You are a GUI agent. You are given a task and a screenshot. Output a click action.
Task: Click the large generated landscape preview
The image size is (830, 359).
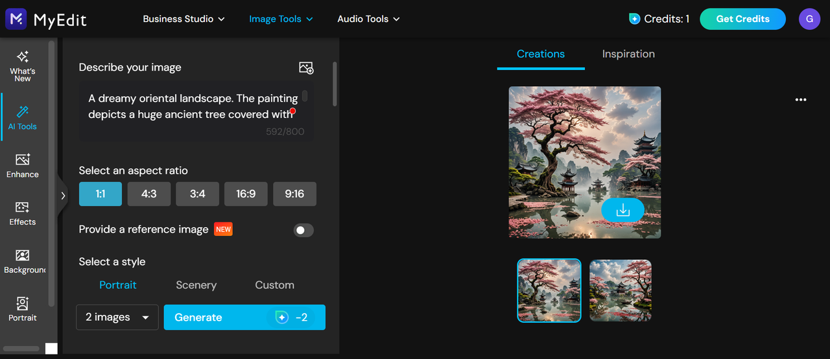point(585,162)
